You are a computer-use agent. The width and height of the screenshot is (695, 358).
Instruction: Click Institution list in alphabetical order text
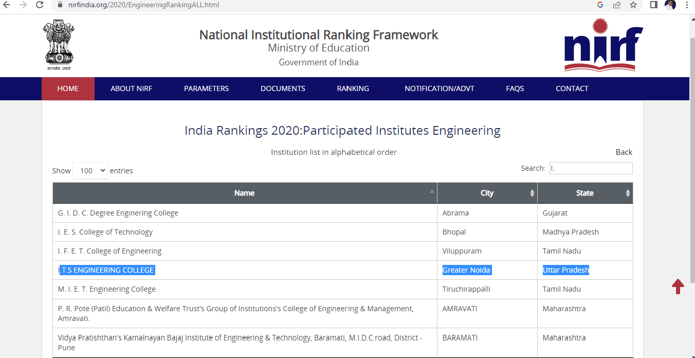(334, 152)
